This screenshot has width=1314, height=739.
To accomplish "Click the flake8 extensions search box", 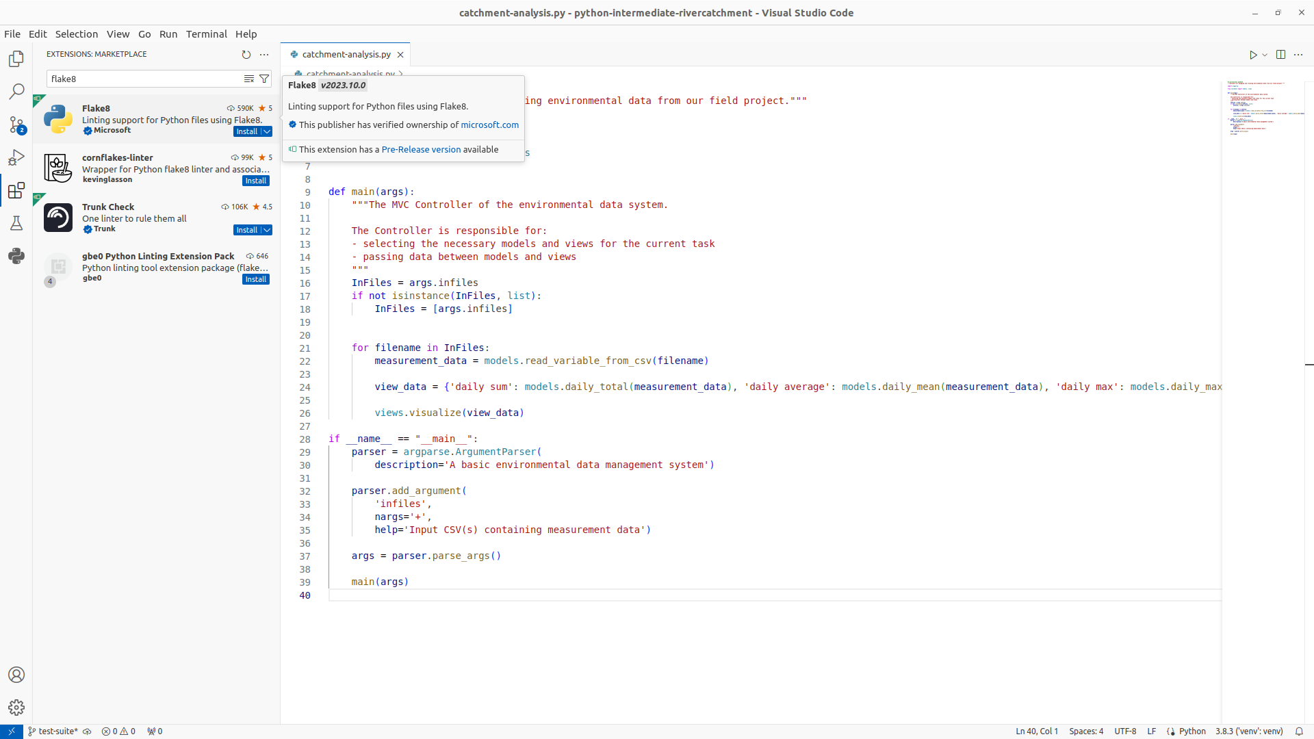I will tap(146, 79).
